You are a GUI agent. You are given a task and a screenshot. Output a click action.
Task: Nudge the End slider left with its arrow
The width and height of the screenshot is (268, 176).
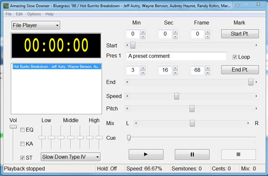(127, 82)
